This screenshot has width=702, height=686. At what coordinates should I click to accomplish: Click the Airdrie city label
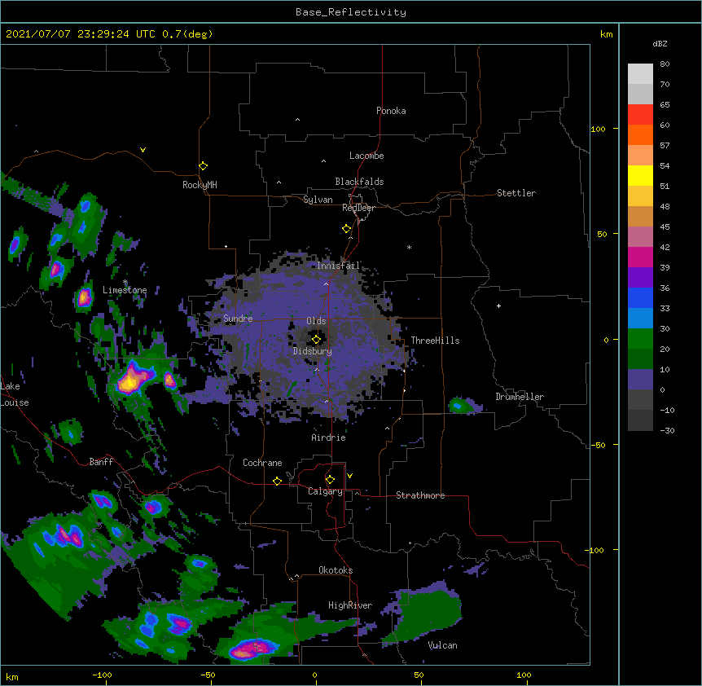click(x=328, y=438)
